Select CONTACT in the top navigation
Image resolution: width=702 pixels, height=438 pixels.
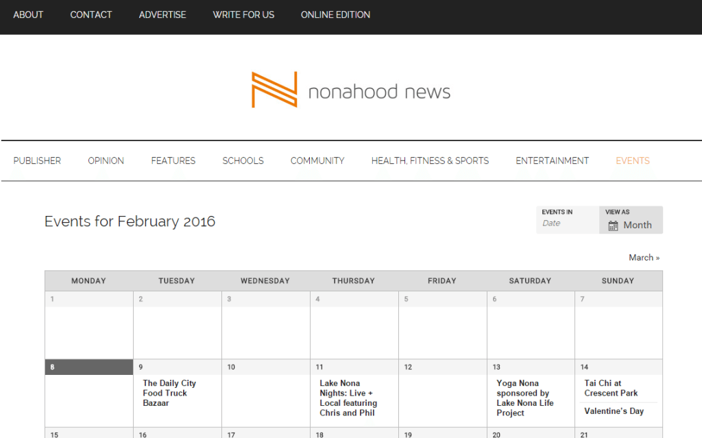(x=90, y=14)
